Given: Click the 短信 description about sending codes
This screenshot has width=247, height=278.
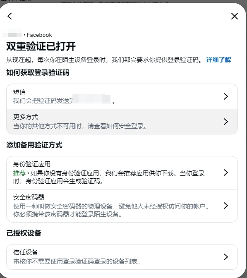Looking at the screenshot, I should 64,101.
